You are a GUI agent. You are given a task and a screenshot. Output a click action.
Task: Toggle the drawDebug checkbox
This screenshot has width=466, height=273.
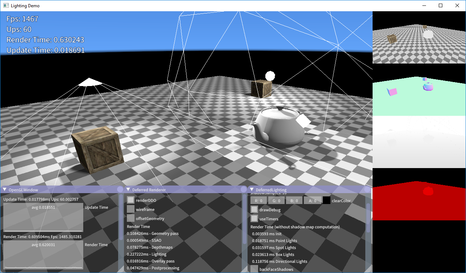coord(254,209)
